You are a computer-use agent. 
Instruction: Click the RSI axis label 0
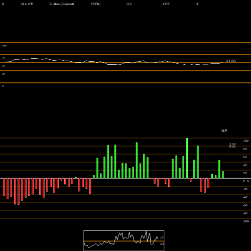tap(3, 86)
